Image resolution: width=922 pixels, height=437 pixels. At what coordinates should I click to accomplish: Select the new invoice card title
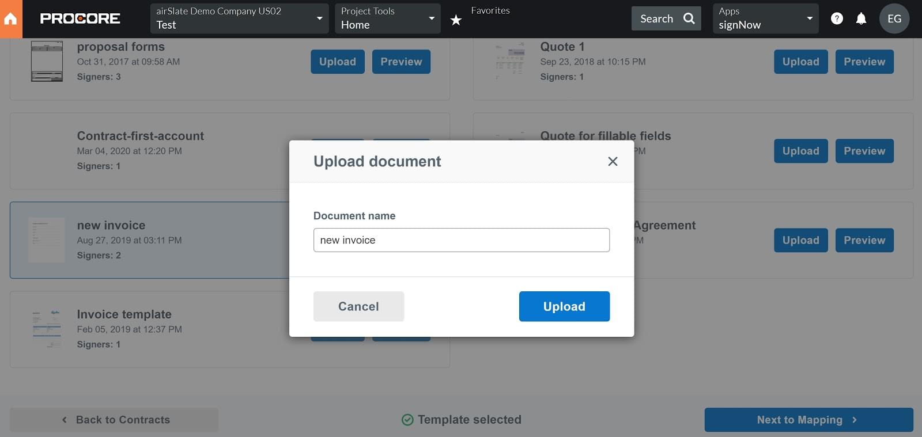[x=111, y=225]
